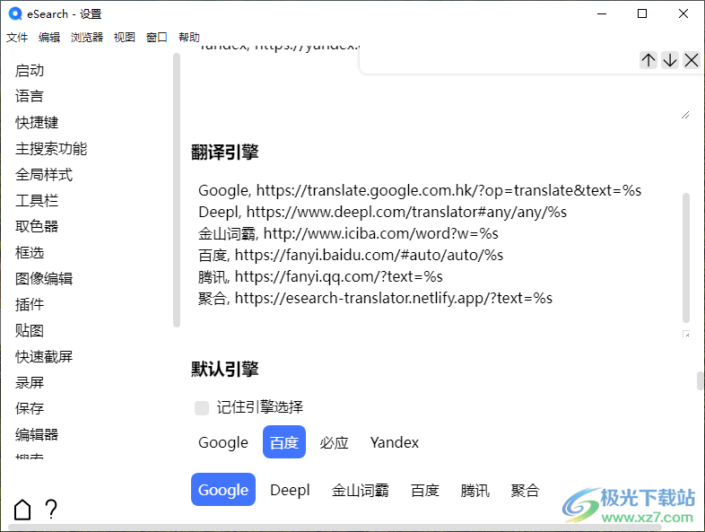Select Google as default search engine
Screen dimensions: 705x532
pos(223,442)
